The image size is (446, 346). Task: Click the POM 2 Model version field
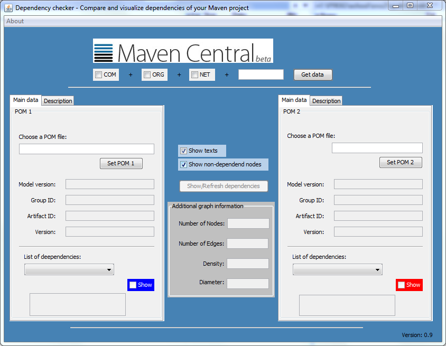[378, 184]
